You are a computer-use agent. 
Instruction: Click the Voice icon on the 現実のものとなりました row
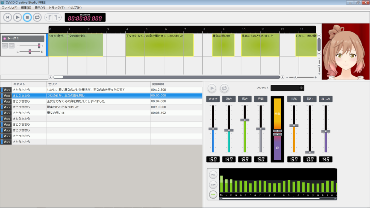[6, 107]
